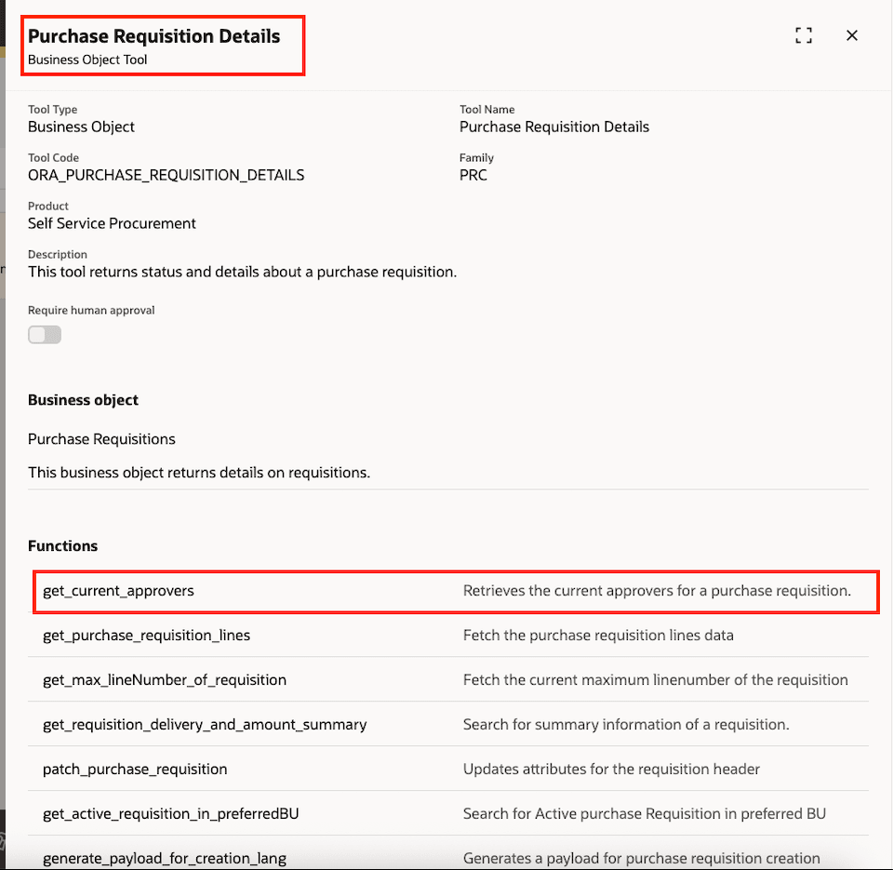The image size is (893, 870).
Task: Click the Tool Name Purchase Requisition Details value
Action: [x=554, y=127]
